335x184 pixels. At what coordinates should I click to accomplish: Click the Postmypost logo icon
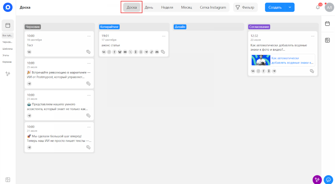pos(8,8)
